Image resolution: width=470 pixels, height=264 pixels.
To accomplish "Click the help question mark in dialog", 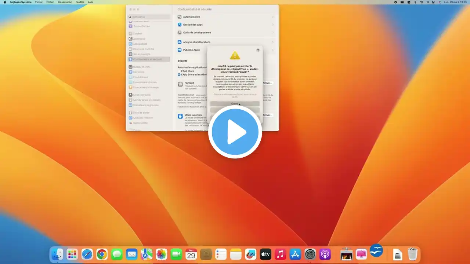I will [x=258, y=50].
